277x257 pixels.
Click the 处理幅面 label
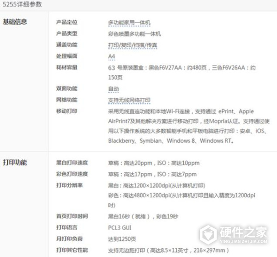[x=66, y=56]
